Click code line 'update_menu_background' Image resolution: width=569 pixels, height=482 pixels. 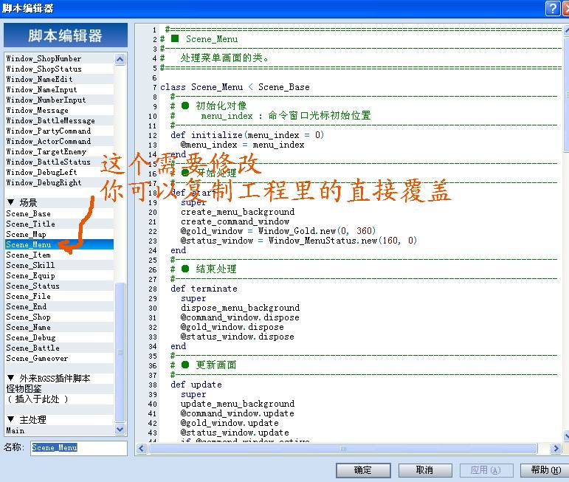238,404
